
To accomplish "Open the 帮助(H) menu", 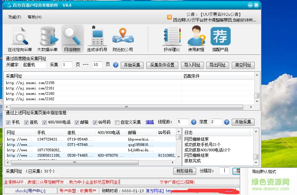I will (35, 17).
